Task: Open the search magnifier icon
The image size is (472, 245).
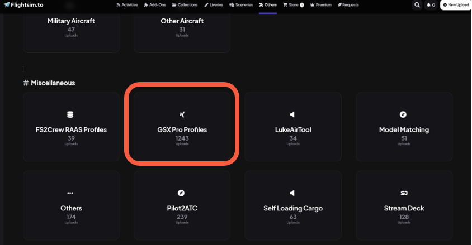Action: coord(417,5)
